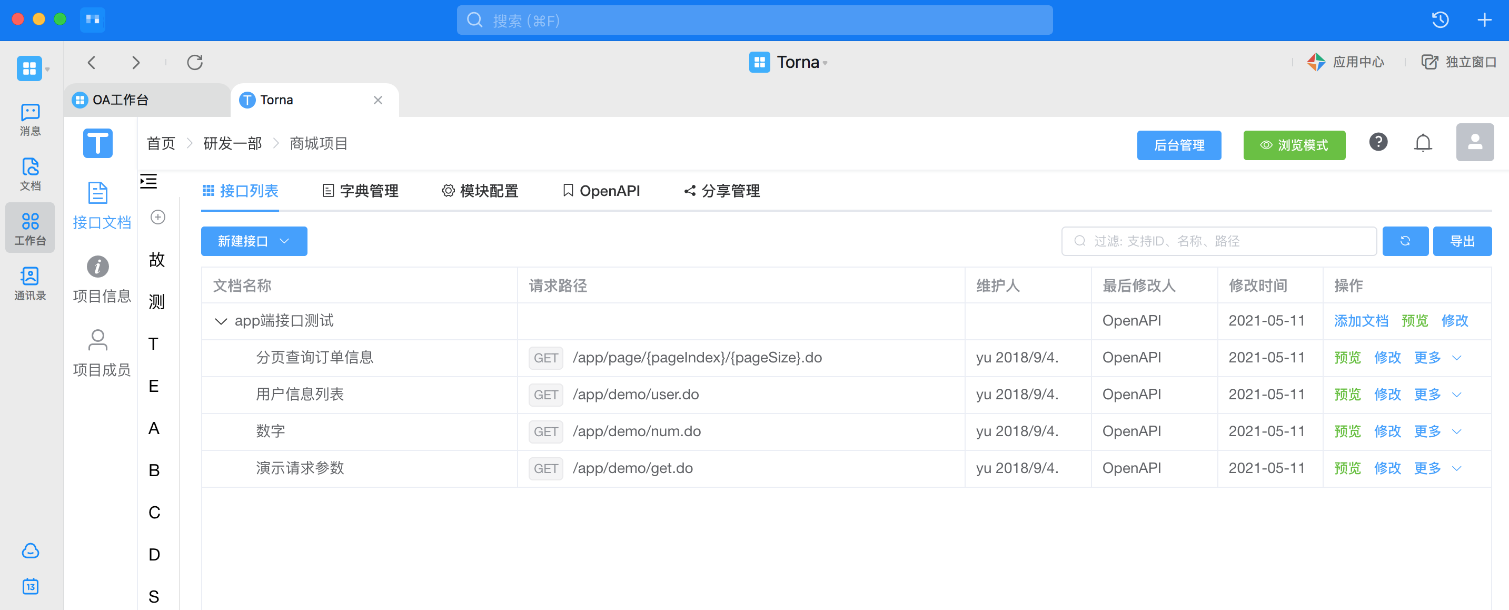1509x610 pixels.
Task: Select the 测 item in project list
Action: 156,302
